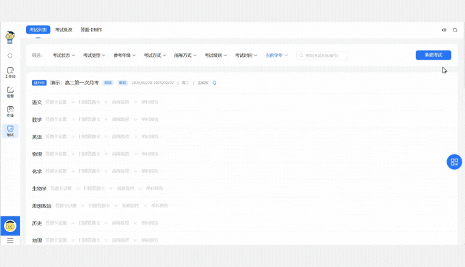Click the refresh icon at top right
Image resolution: width=465 pixels, height=267 pixels.
455,29
